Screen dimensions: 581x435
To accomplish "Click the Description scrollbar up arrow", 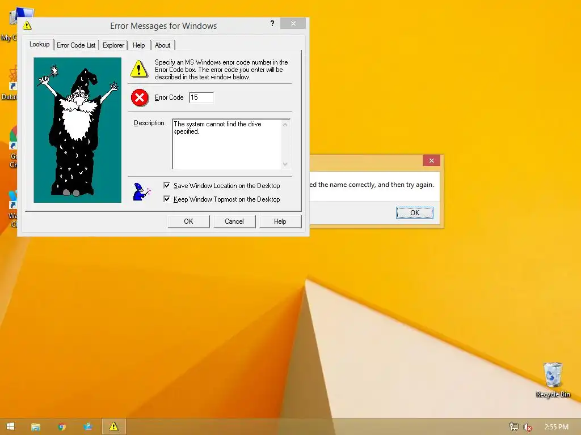I will (x=285, y=125).
